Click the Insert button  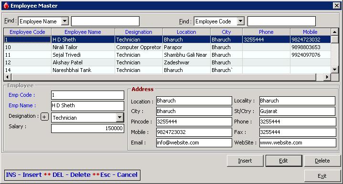click(245, 161)
